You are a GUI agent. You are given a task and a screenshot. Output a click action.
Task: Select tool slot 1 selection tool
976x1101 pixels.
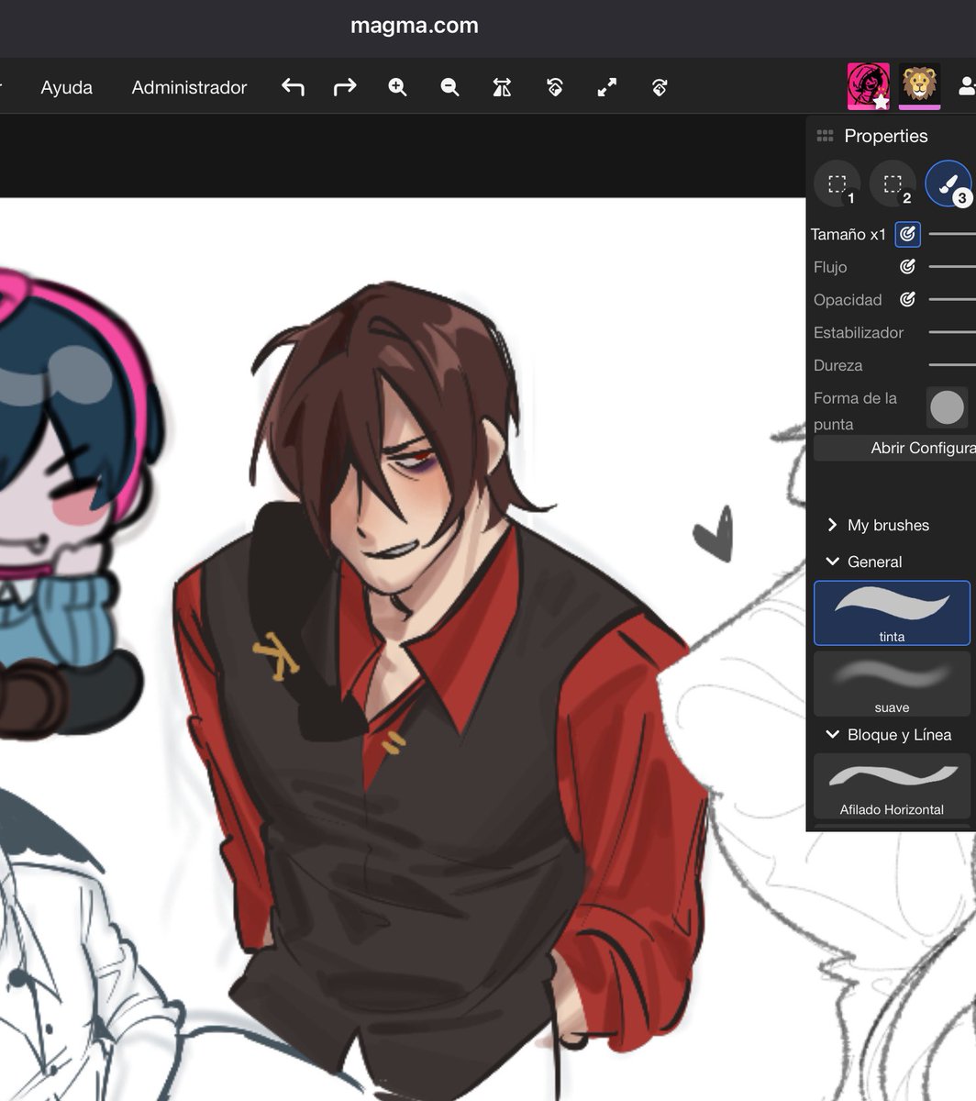coord(837,183)
